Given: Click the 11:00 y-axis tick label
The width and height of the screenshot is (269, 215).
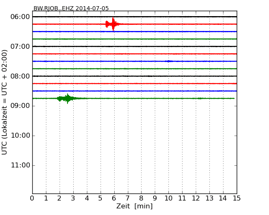Looking at the screenshot, I should coord(20,165).
